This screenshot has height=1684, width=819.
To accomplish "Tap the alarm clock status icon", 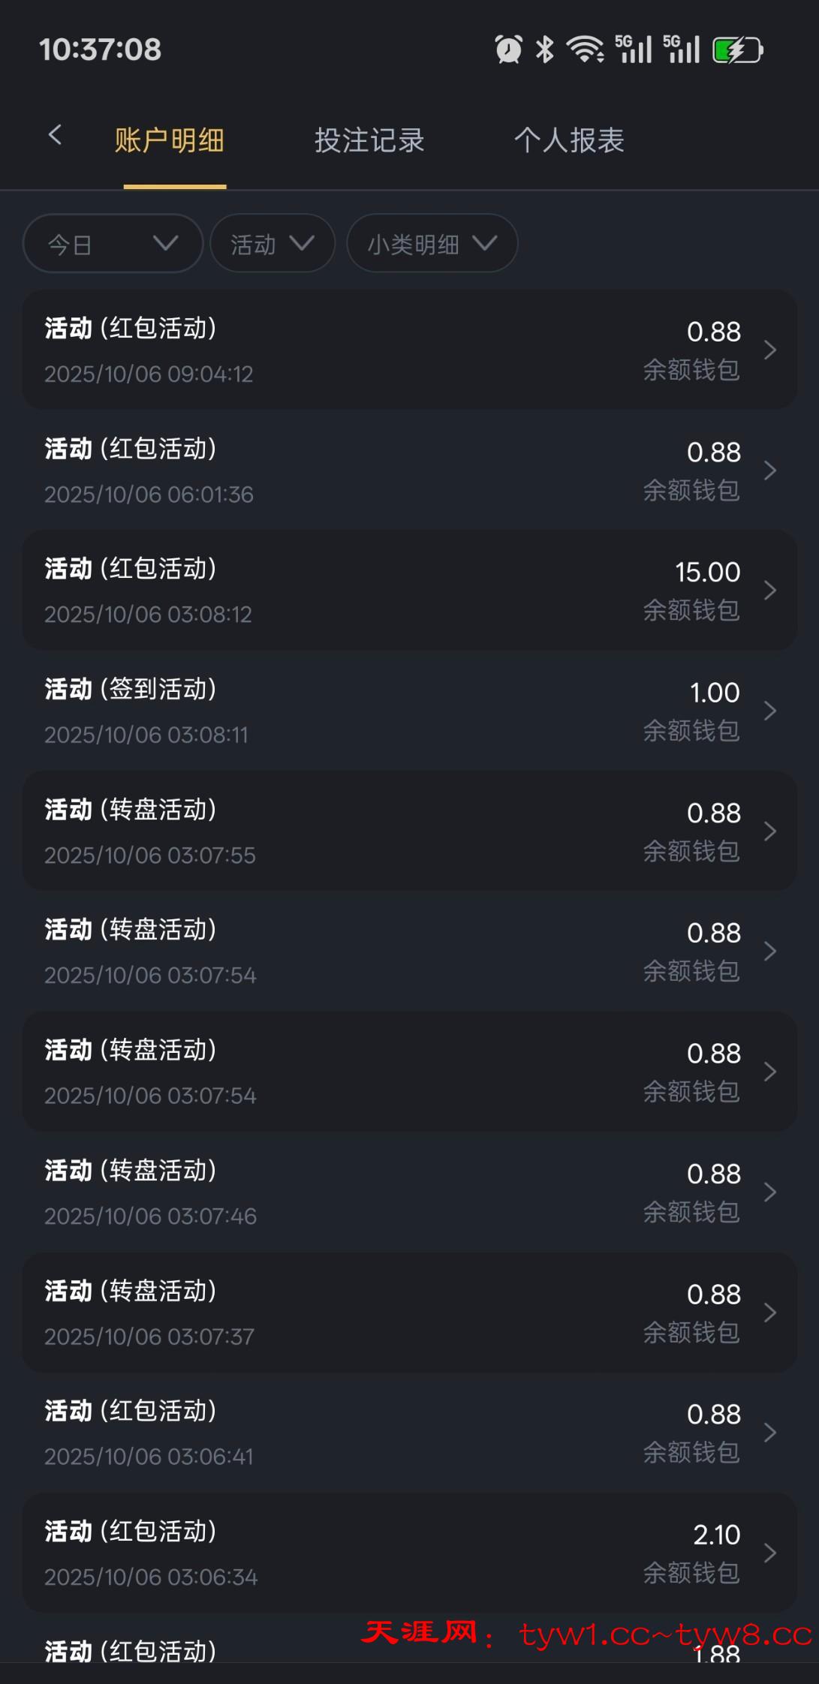I will click(x=508, y=50).
